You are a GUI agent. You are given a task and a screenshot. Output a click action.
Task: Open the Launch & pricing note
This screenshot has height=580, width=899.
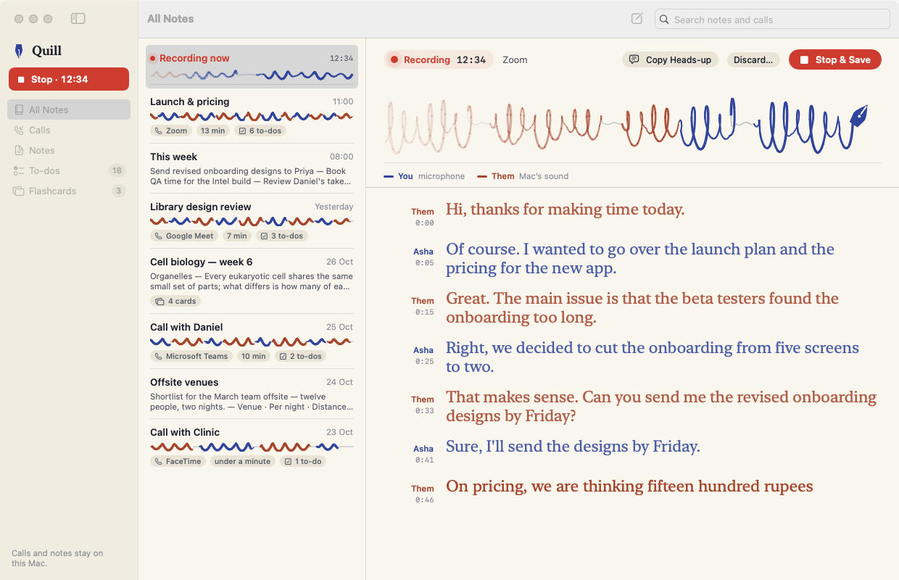pos(252,116)
